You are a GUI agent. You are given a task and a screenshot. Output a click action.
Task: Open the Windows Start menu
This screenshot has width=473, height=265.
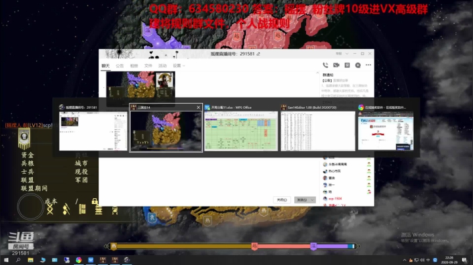[x=6, y=260]
